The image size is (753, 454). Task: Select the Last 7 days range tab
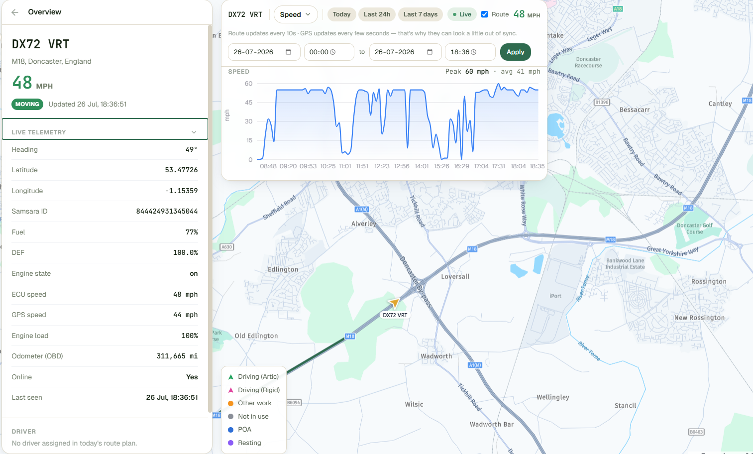(x=421, y=14)
